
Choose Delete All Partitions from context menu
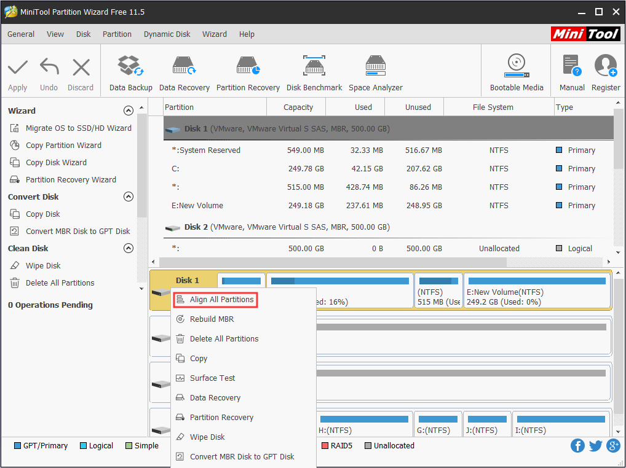[x=244, y=338]
